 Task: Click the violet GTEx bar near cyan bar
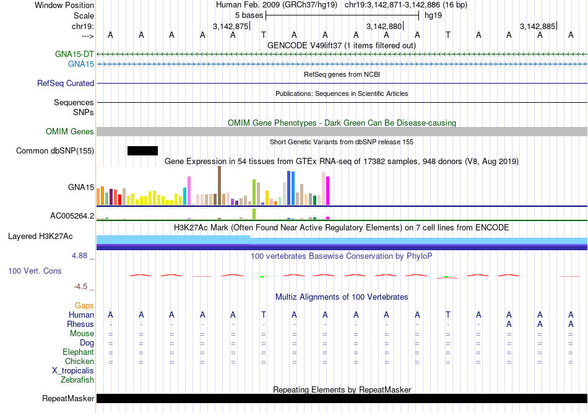tap(189, 191)
